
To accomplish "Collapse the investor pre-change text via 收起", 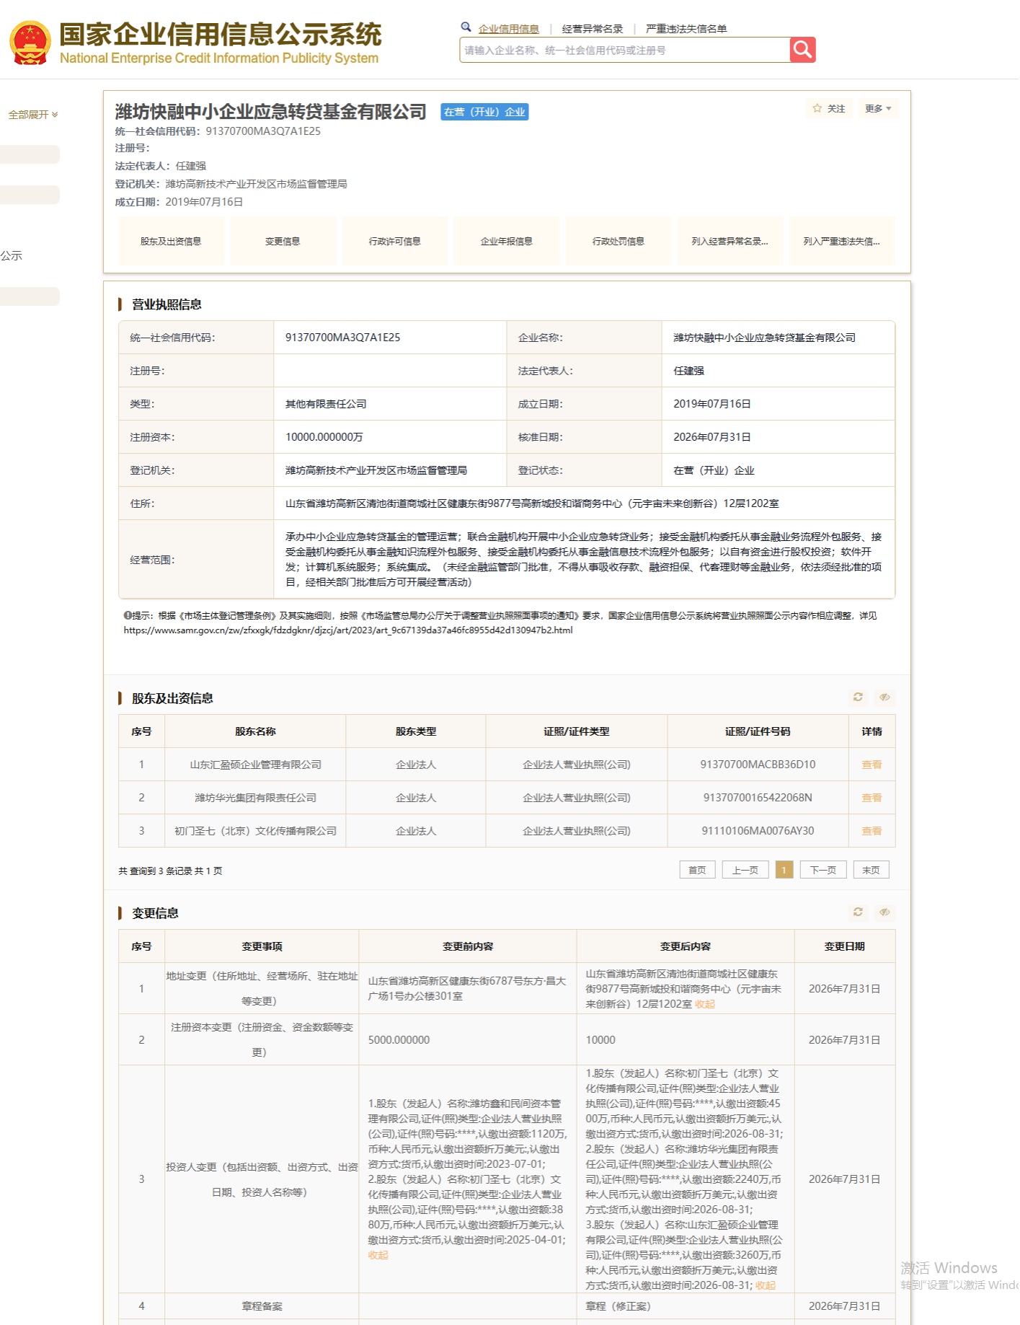I will click(378, 1255).
